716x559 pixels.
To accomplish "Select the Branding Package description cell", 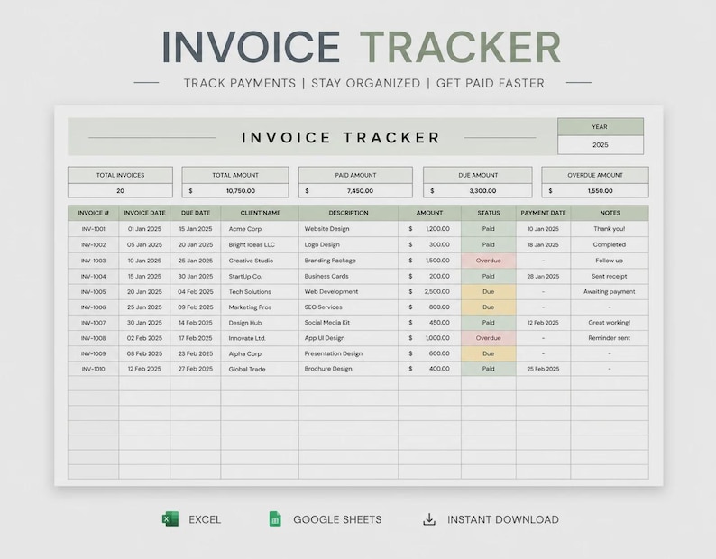I will [348, 261].
